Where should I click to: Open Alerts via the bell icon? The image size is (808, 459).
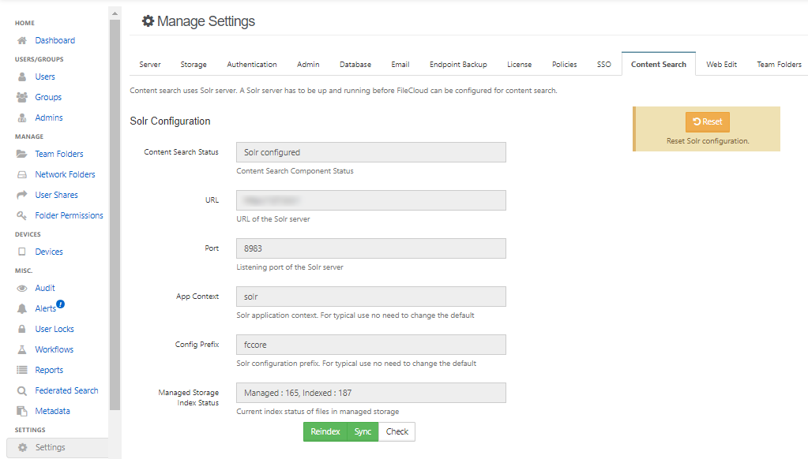(21, 308)
